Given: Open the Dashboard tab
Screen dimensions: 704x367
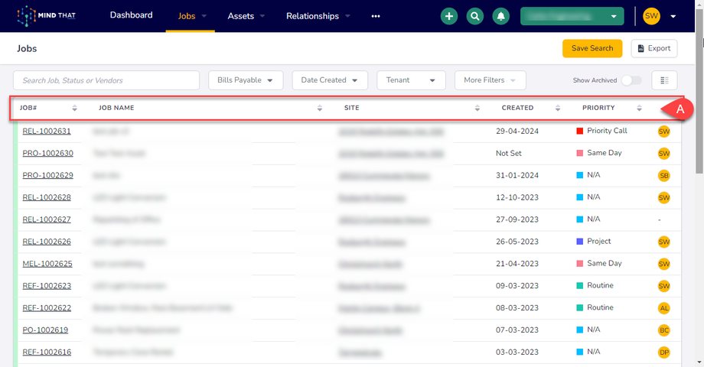Looking at the screenshot, I should pos(131,15).
